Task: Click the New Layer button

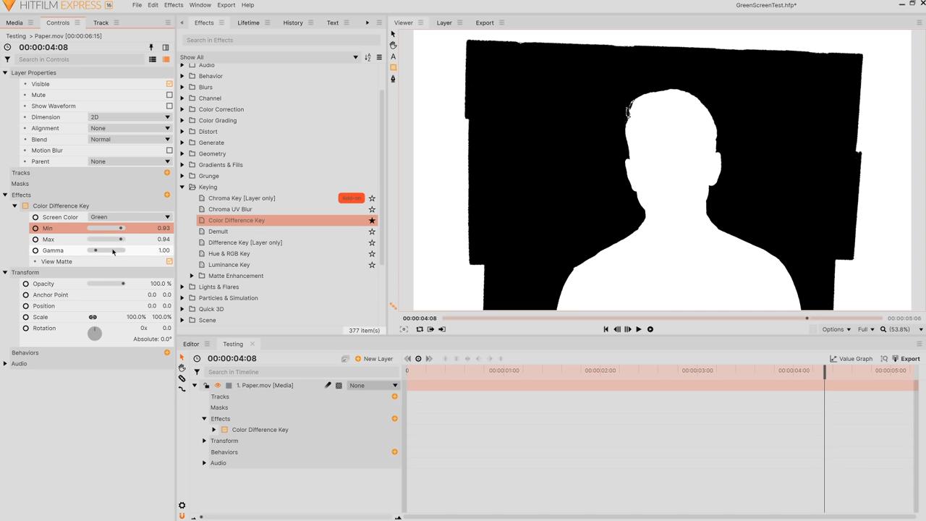Action: coord(374,359)
